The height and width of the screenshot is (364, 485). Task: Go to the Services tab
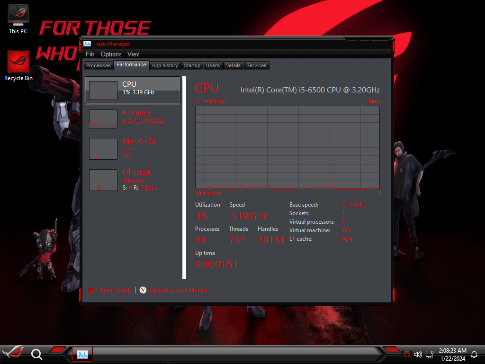tap(256, 65)
